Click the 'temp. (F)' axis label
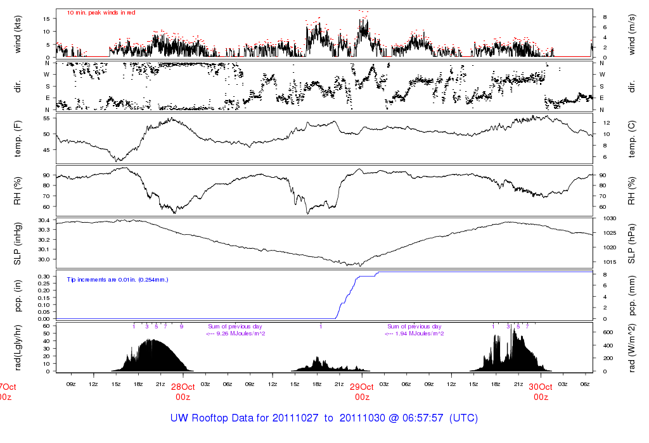The image size is (649, 443). pyautogui.click(x=17, y=139)
